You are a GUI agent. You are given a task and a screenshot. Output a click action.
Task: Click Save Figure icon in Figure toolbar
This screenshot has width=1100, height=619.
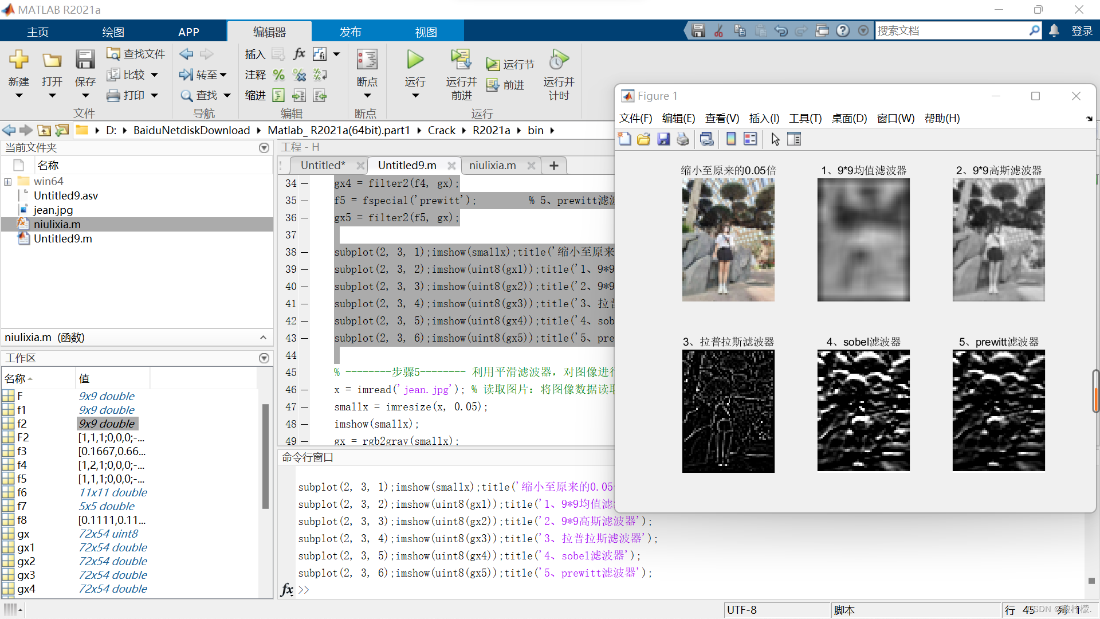click(663, 139)
